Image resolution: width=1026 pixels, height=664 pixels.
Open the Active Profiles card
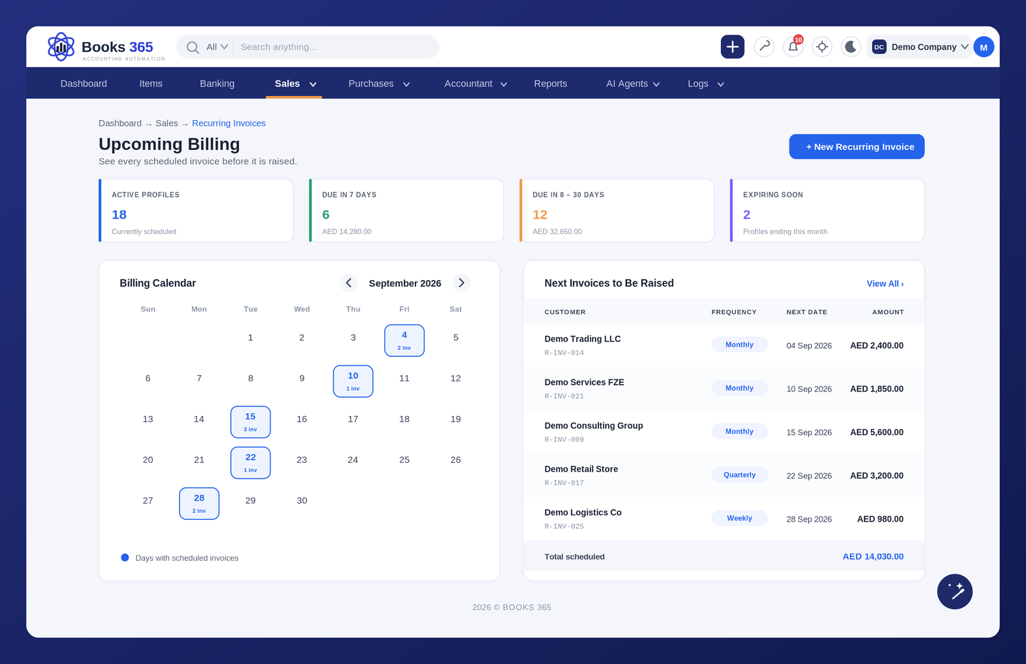[196, 210]
